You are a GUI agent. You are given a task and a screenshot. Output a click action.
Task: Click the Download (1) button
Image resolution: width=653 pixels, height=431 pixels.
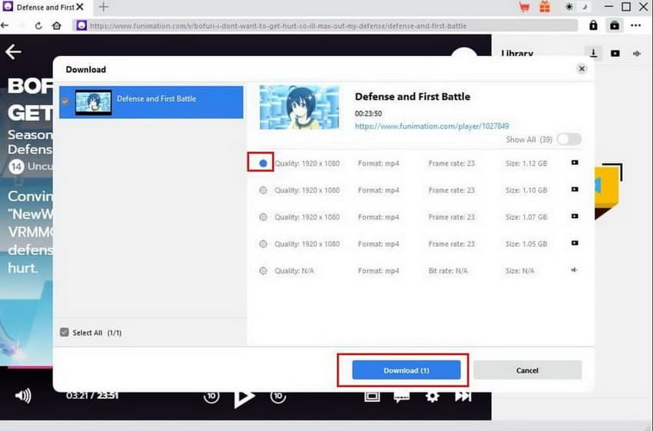406,370
